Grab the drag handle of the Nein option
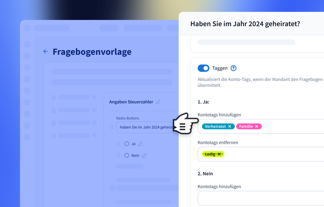 click(119, 156)
